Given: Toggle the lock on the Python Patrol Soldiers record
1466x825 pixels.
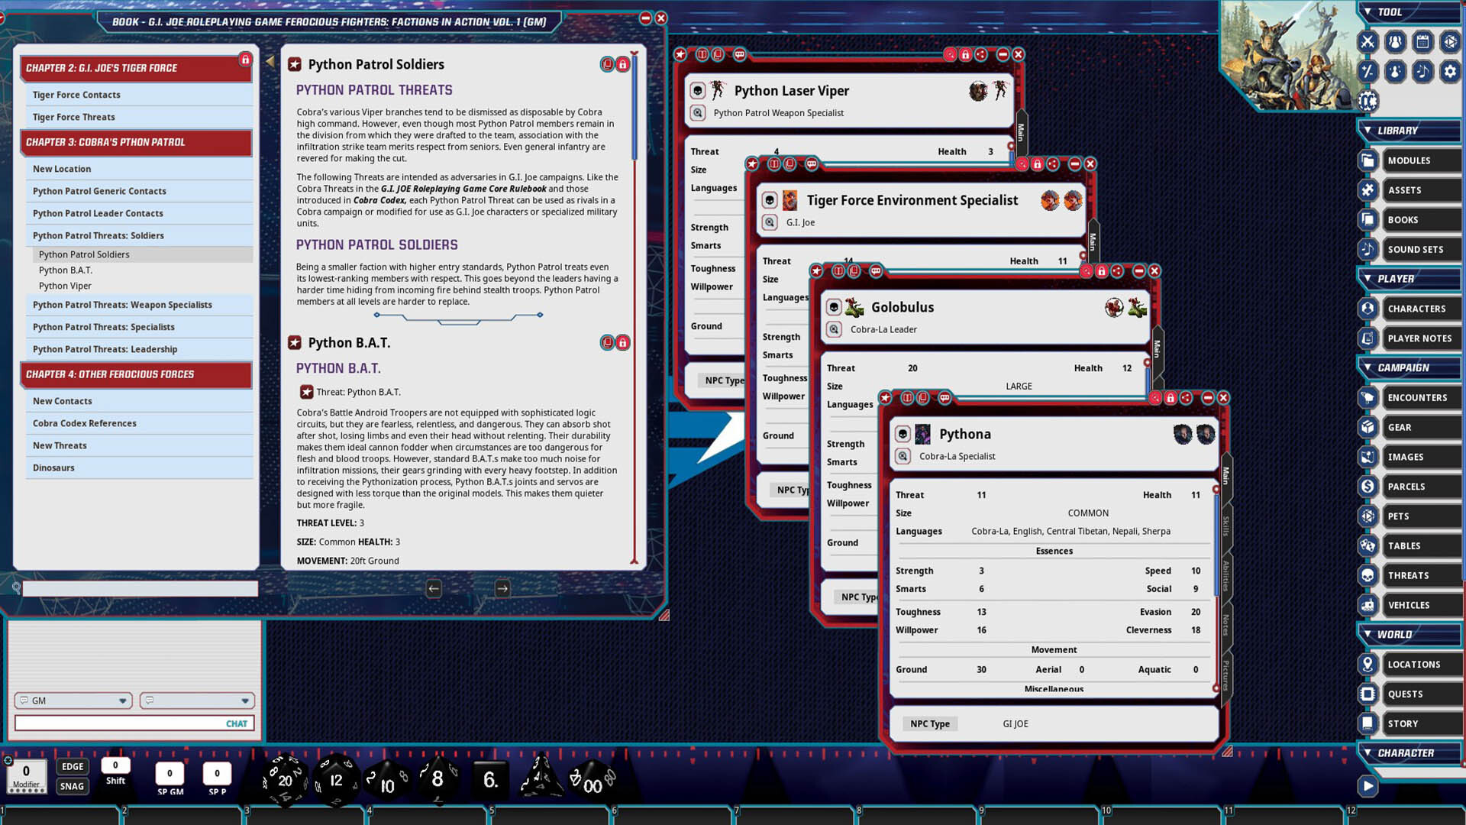Looking at the screenshot, I should pyautogui.click(x=622, y=65).
